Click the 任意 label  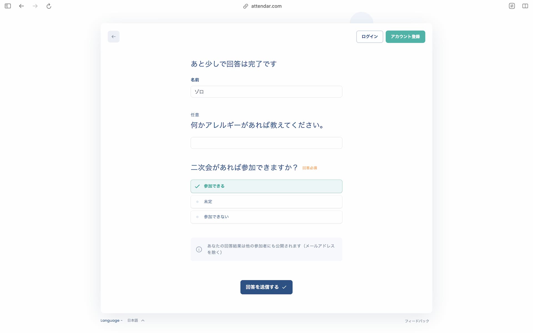click(195, 115)
